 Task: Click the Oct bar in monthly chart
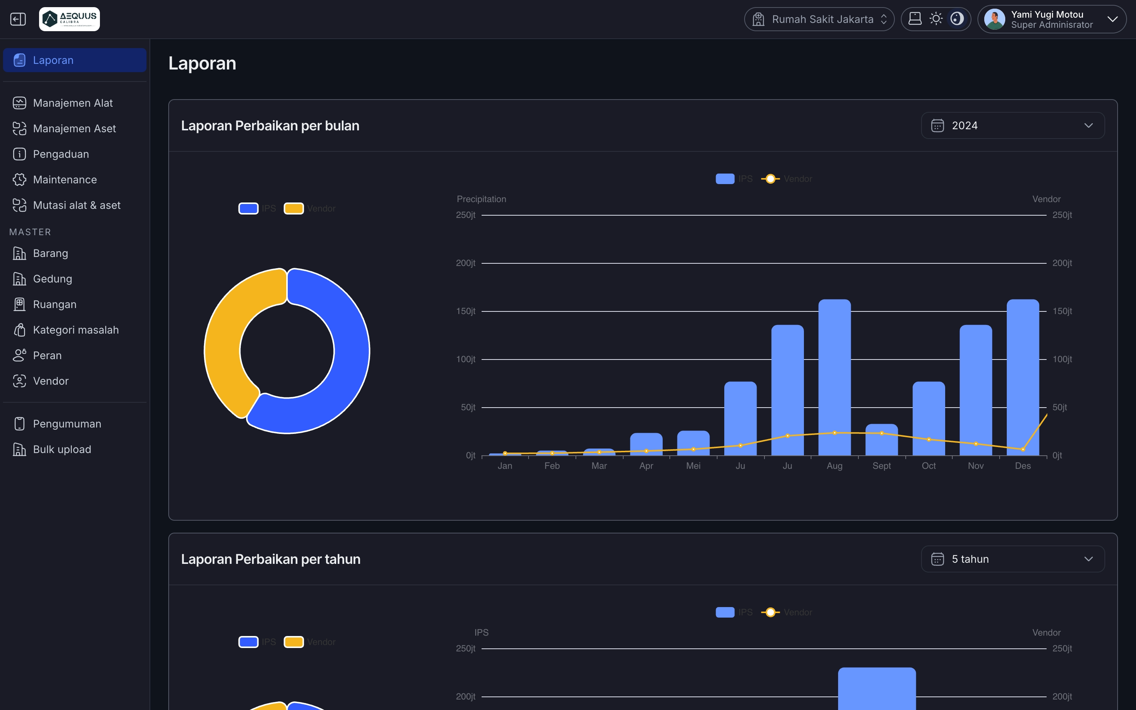coord(929,418)
